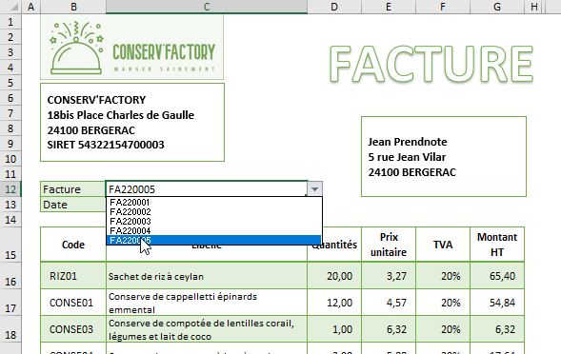Click the lentilles corail description cell
Viewport: 561px width, 354px height.
207,329
